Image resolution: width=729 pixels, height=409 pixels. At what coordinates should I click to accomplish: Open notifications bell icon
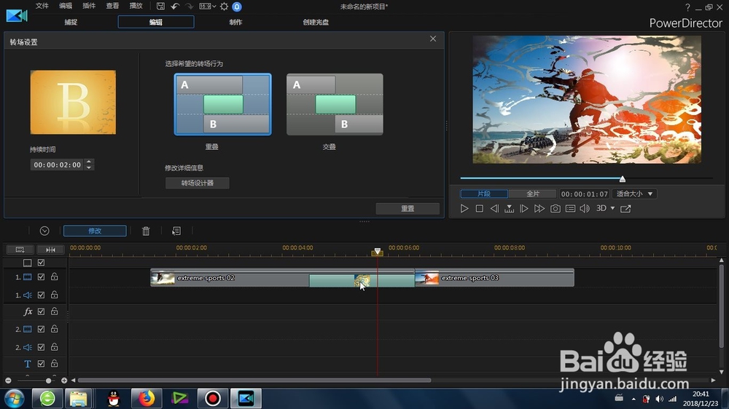[237, 7]
